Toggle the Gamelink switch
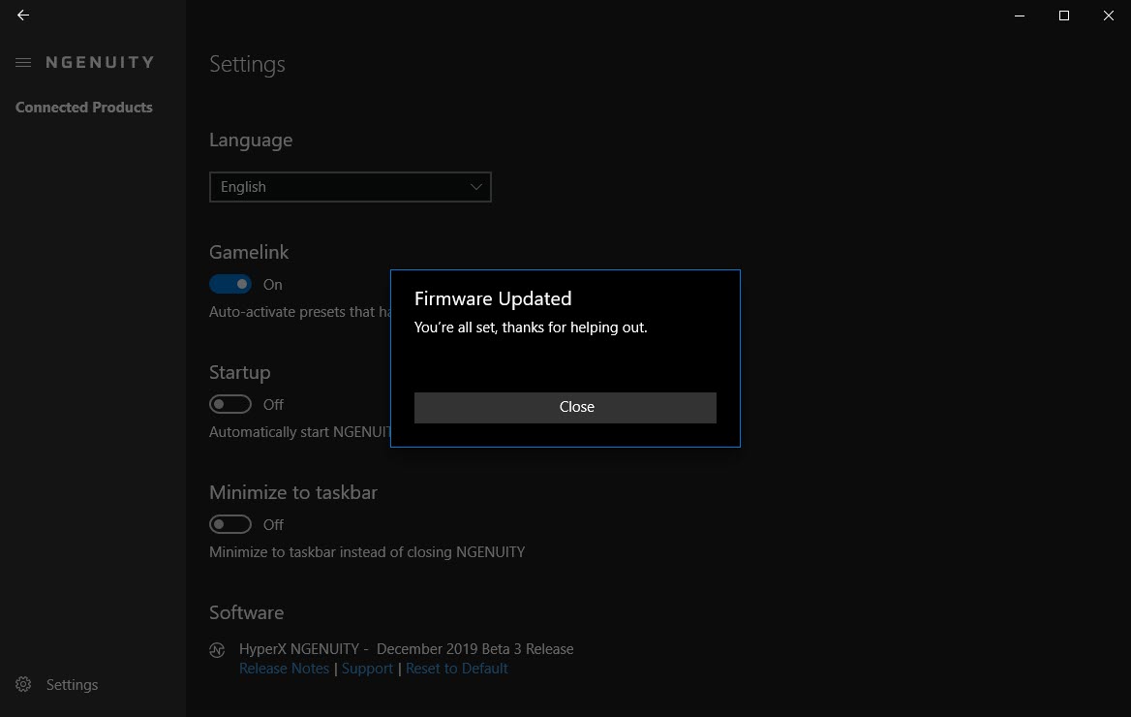 point(230,284)
